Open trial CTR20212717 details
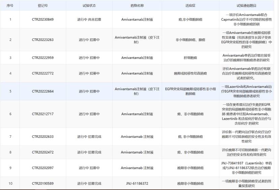This screenshot has width=279, height=190. click(42, 114)
